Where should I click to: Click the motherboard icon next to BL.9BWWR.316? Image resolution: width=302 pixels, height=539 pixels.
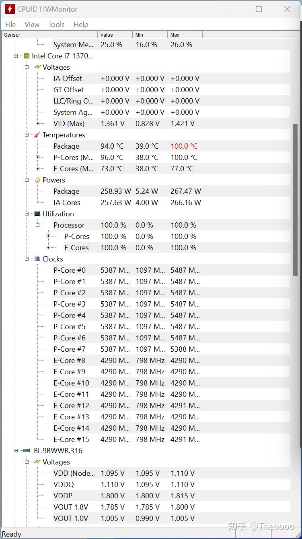point(26,450)
